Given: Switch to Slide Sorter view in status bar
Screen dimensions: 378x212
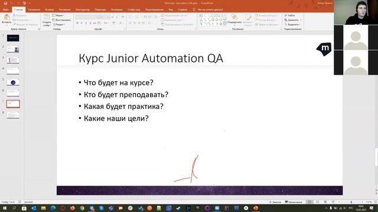Looking at the screenshot, I should [x=318, y=202].
